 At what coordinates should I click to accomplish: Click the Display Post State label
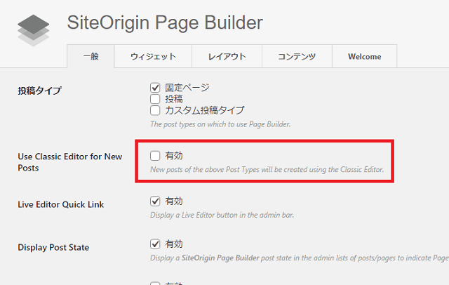tap(53, 247)
